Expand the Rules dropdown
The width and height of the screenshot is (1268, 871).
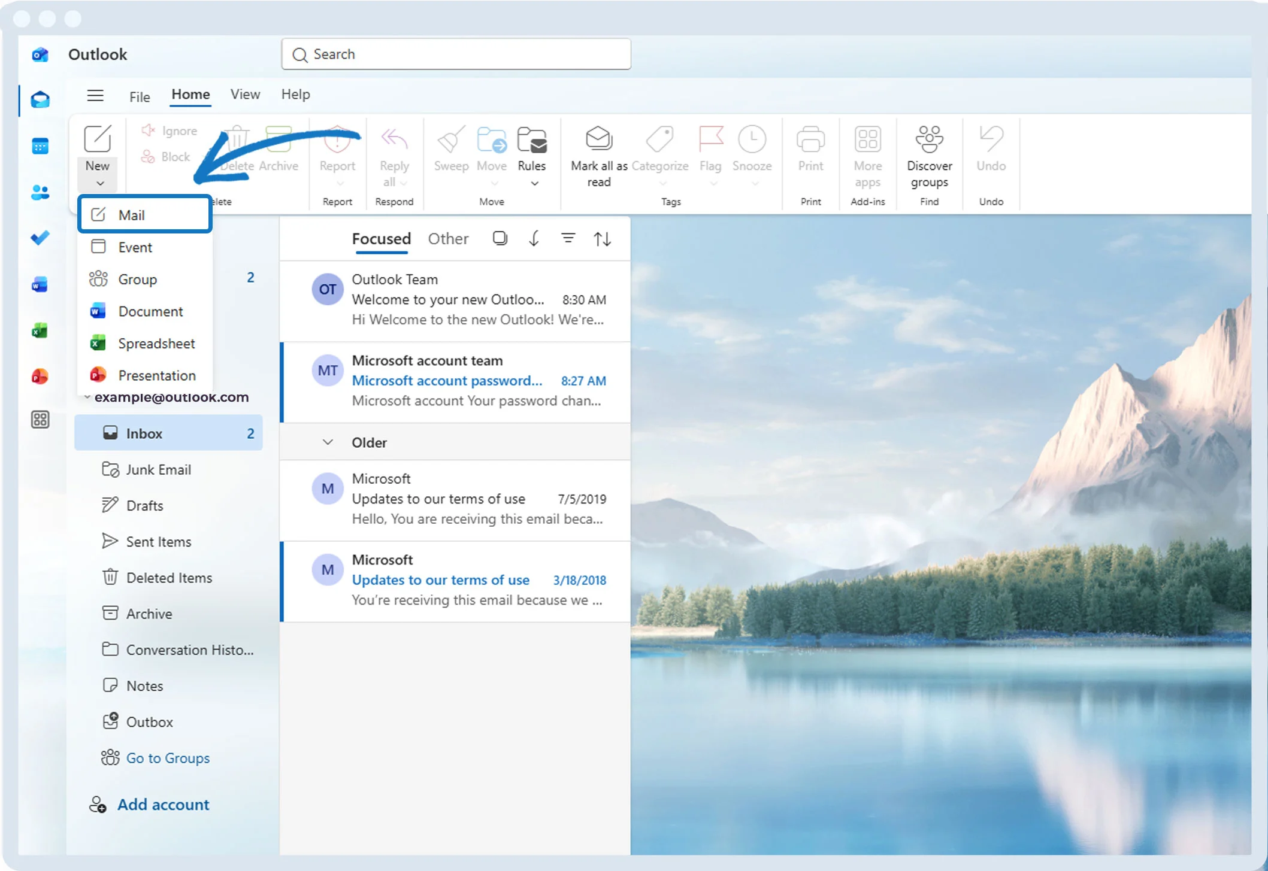point(534,183)
